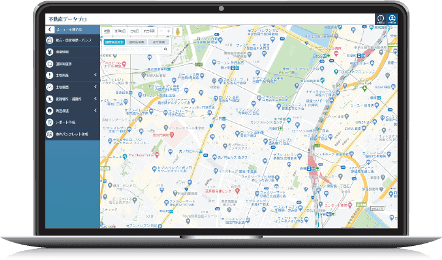The image size is (442, 260).
Task: Click the first sidebar clipboard icon
Action: pos(49,40)
